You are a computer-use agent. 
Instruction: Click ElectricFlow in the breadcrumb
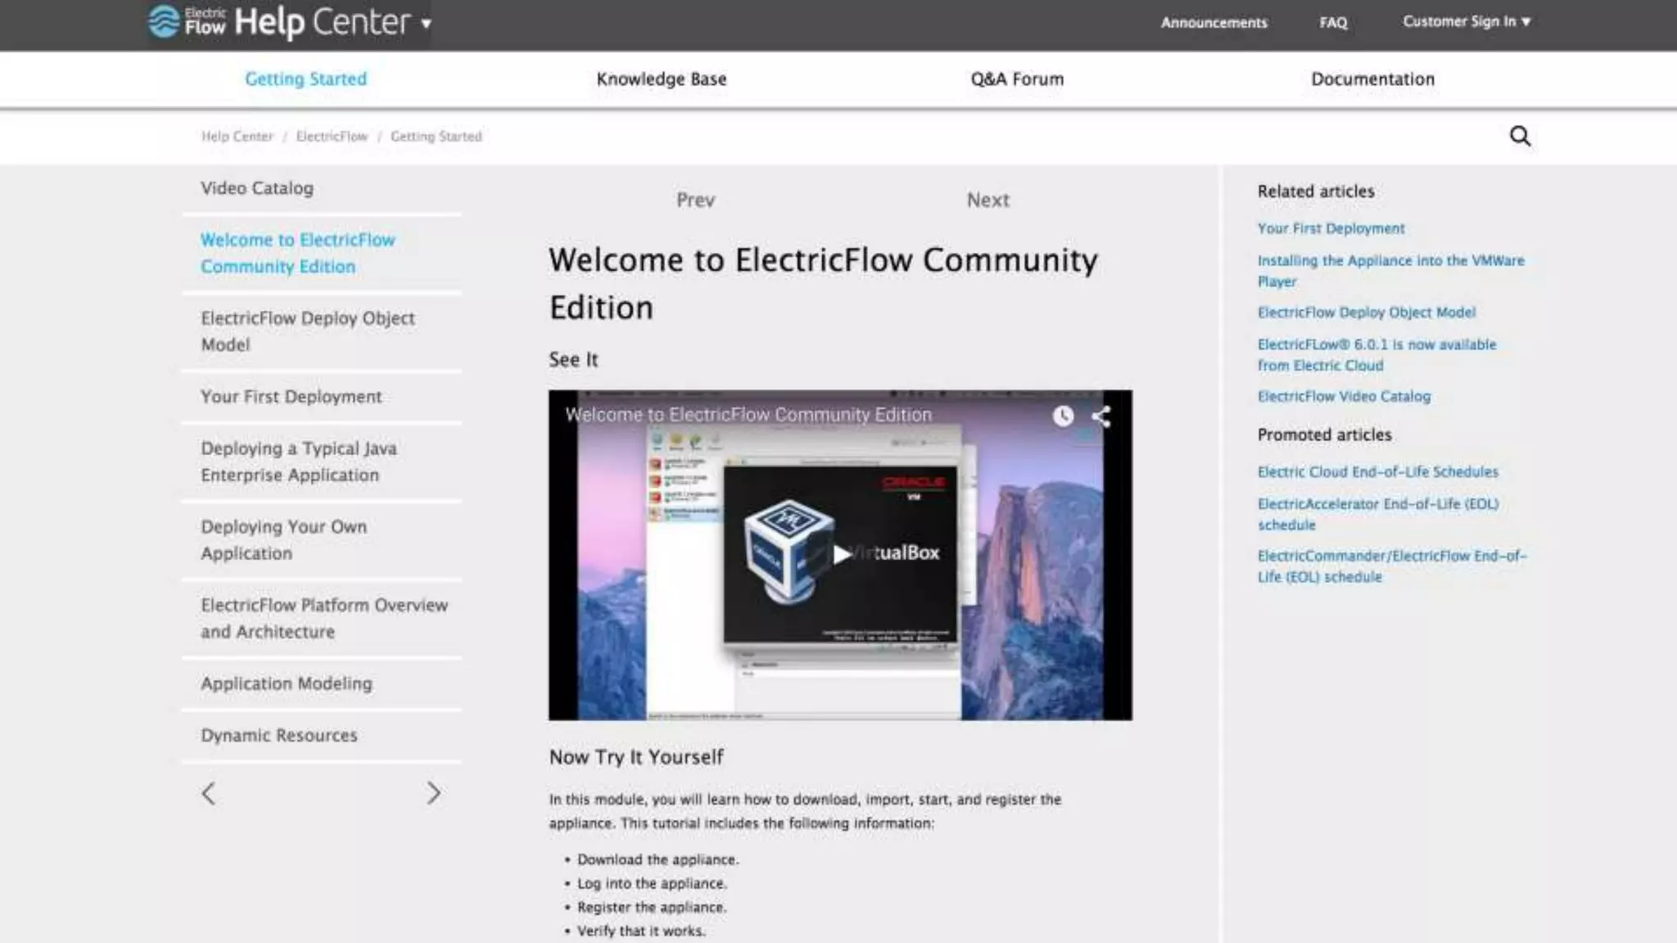(x=332, y=137)
